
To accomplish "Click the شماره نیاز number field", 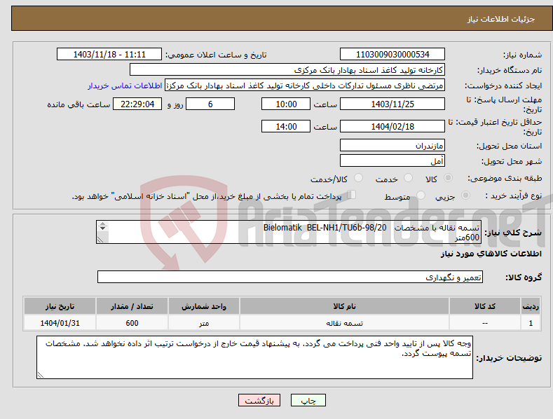I will tap(392, 55).
